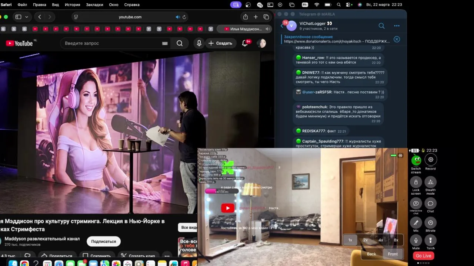Screen dimensions: 474x266
Task: Open Wi-Fi status in menu bar
Action: tap(317, 5)
